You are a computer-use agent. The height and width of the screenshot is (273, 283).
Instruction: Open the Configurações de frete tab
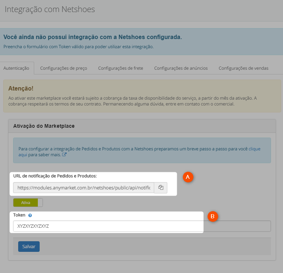coord(120,68)
